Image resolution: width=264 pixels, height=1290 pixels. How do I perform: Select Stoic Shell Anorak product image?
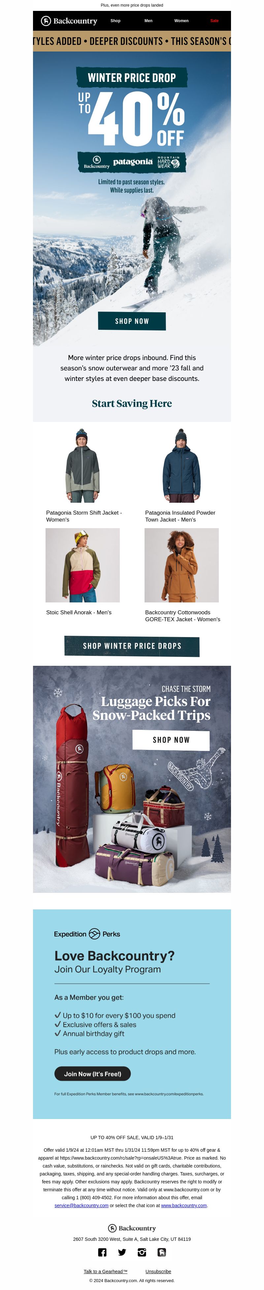pyautogui.click(x=82, y=565)
